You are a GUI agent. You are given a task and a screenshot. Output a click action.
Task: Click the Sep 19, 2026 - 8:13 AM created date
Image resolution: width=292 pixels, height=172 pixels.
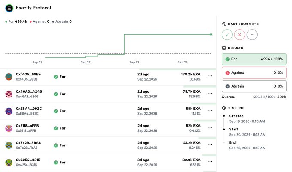pos(247,121)
